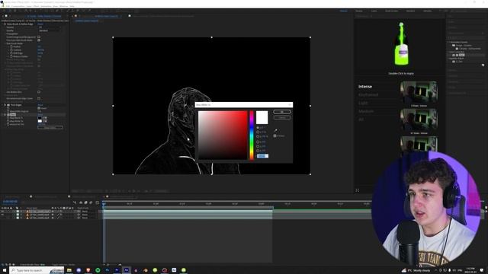Click the Map White To color swatch
The image size is (488, 274).
[x=40, y=121]
